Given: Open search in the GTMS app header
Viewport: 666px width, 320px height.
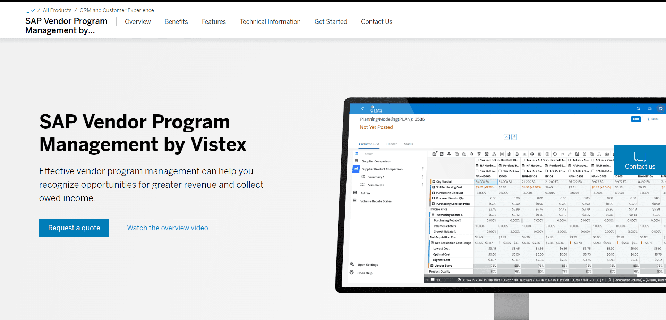Looking at the screenshot, I should (x=639, y=109).
